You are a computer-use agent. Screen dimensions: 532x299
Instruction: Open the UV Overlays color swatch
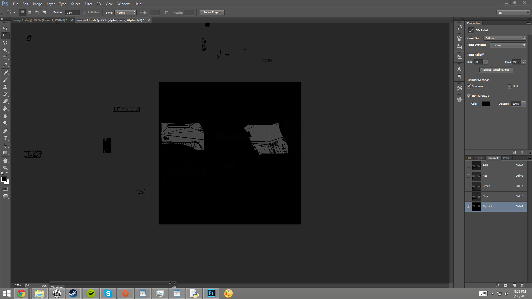(486, 104)
